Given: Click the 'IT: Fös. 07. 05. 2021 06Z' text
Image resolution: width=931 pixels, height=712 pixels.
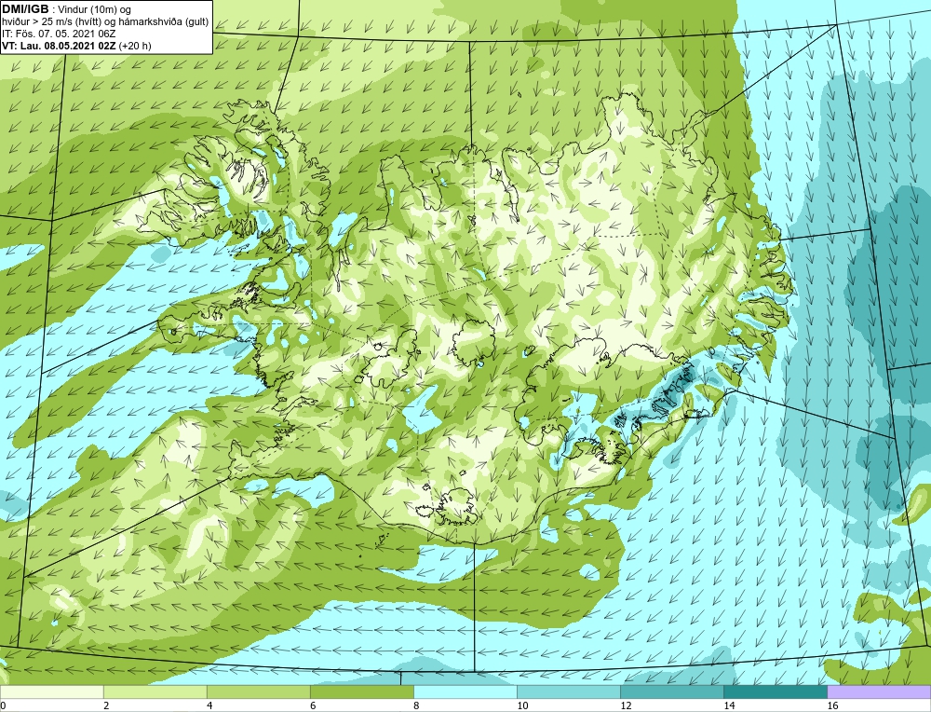Looking at the screenshot, I should pyautogui.click(x=59, y=34).
